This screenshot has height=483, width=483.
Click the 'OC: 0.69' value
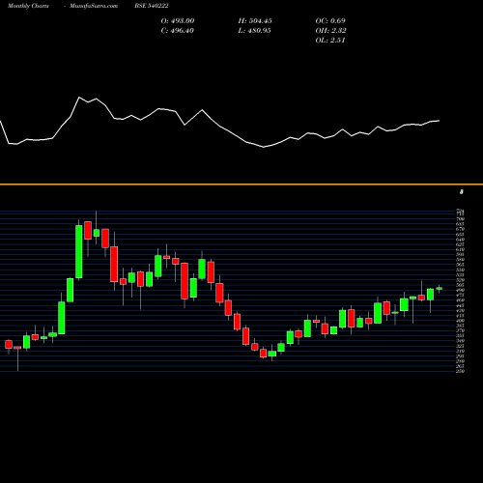point(330,21)
